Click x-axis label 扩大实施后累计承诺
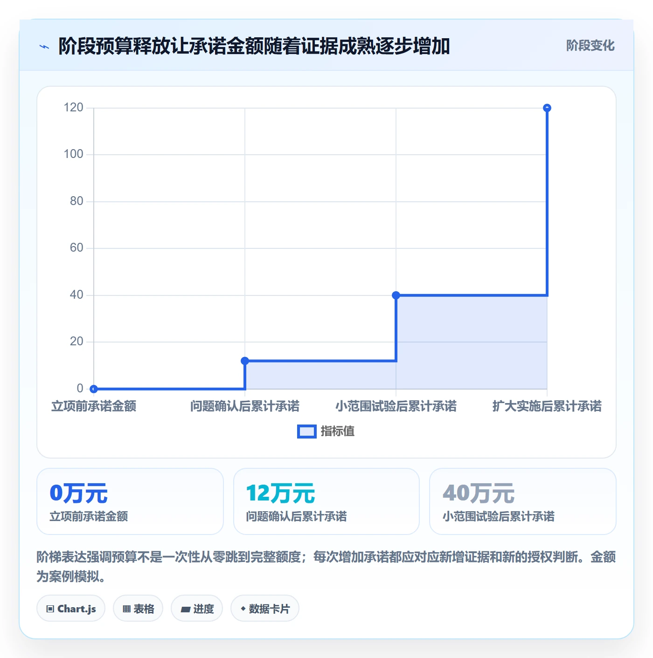 pos(547,406)
